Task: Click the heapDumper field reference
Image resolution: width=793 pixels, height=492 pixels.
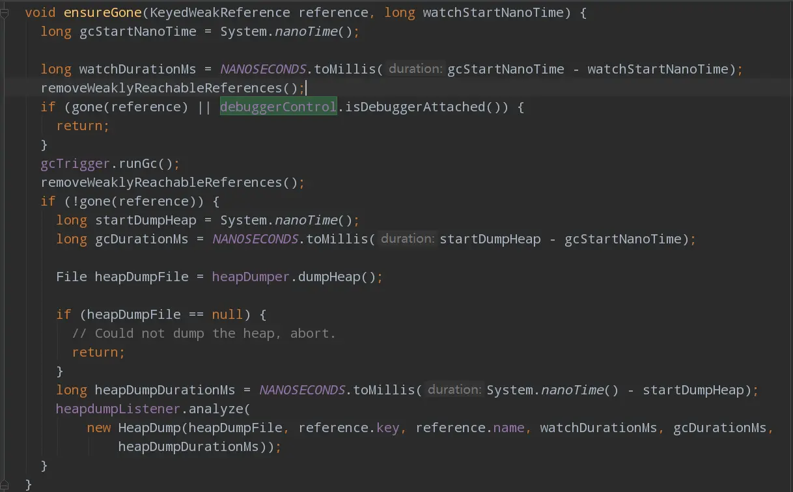Action: tap(251, 277)
